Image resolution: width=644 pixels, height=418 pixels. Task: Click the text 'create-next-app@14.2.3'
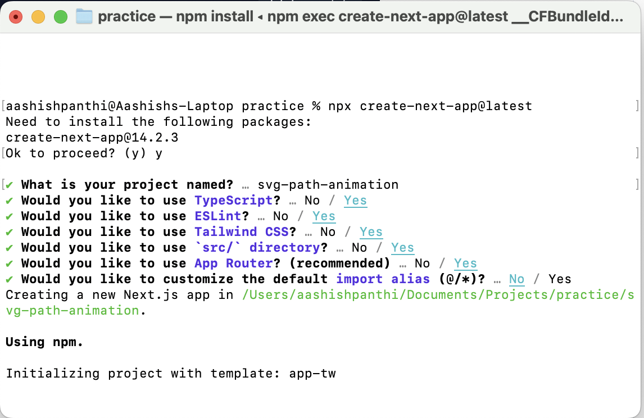92,138
